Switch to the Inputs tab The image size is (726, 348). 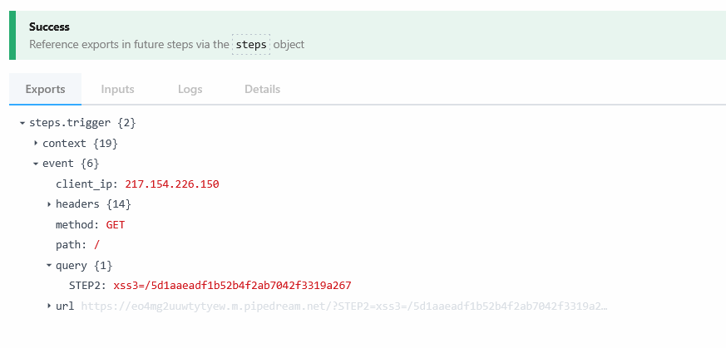coord(117,89)
